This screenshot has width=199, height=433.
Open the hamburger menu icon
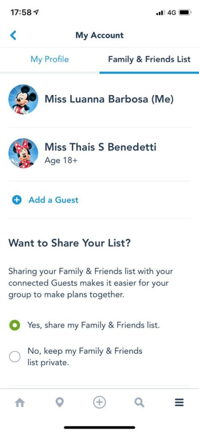click(179, 403)
